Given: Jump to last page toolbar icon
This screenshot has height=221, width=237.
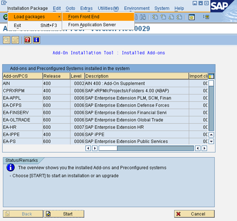Looking at the screenshot, I should tap(179, 17).
